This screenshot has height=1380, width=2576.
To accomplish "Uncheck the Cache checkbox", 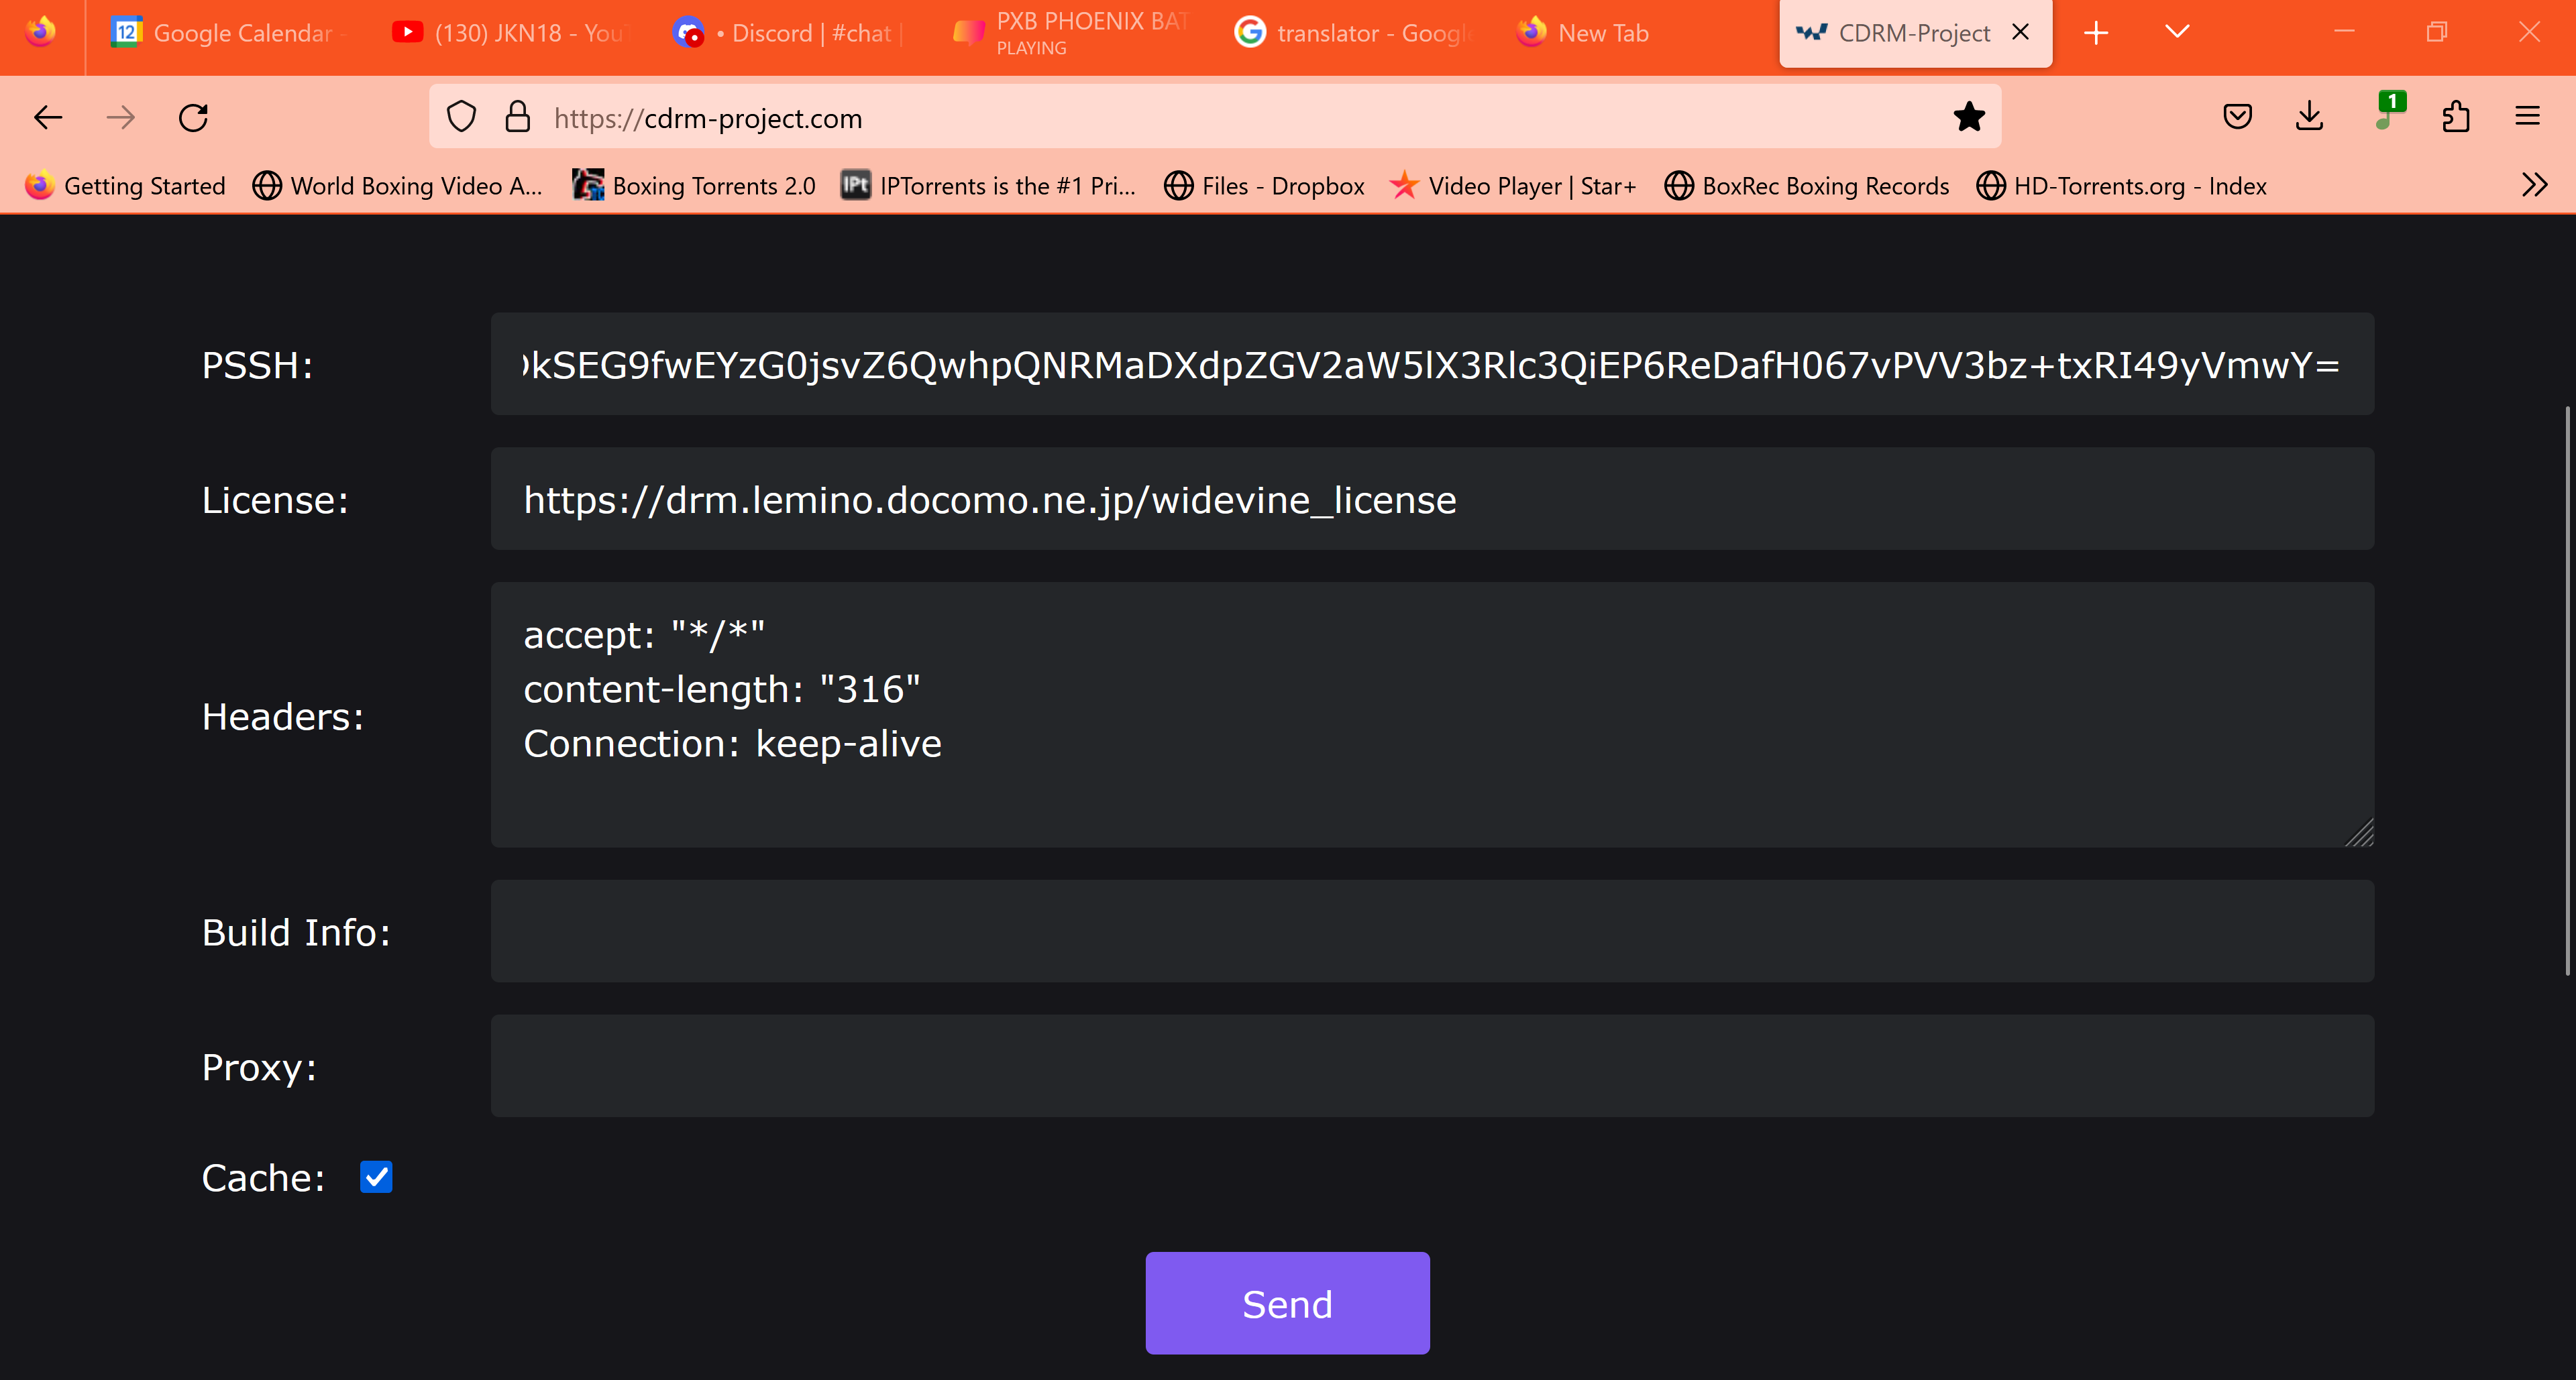I will 376,1176.
